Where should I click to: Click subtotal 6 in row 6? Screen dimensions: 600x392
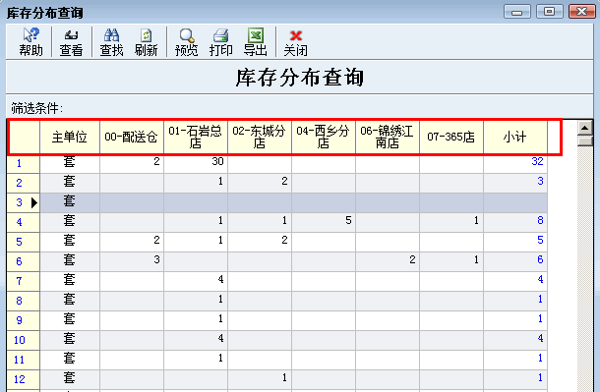(x=540, y=259)
